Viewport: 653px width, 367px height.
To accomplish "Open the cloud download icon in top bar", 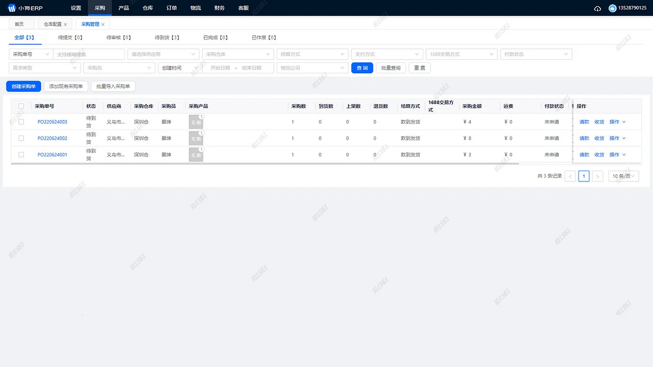I will pyautogui.click(x=597, y=8).
